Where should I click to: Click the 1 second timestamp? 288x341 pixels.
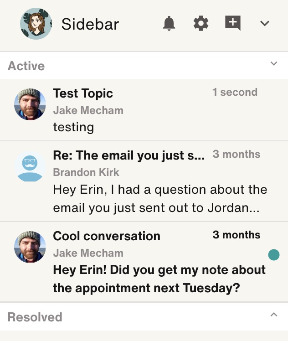coord(235,92)
